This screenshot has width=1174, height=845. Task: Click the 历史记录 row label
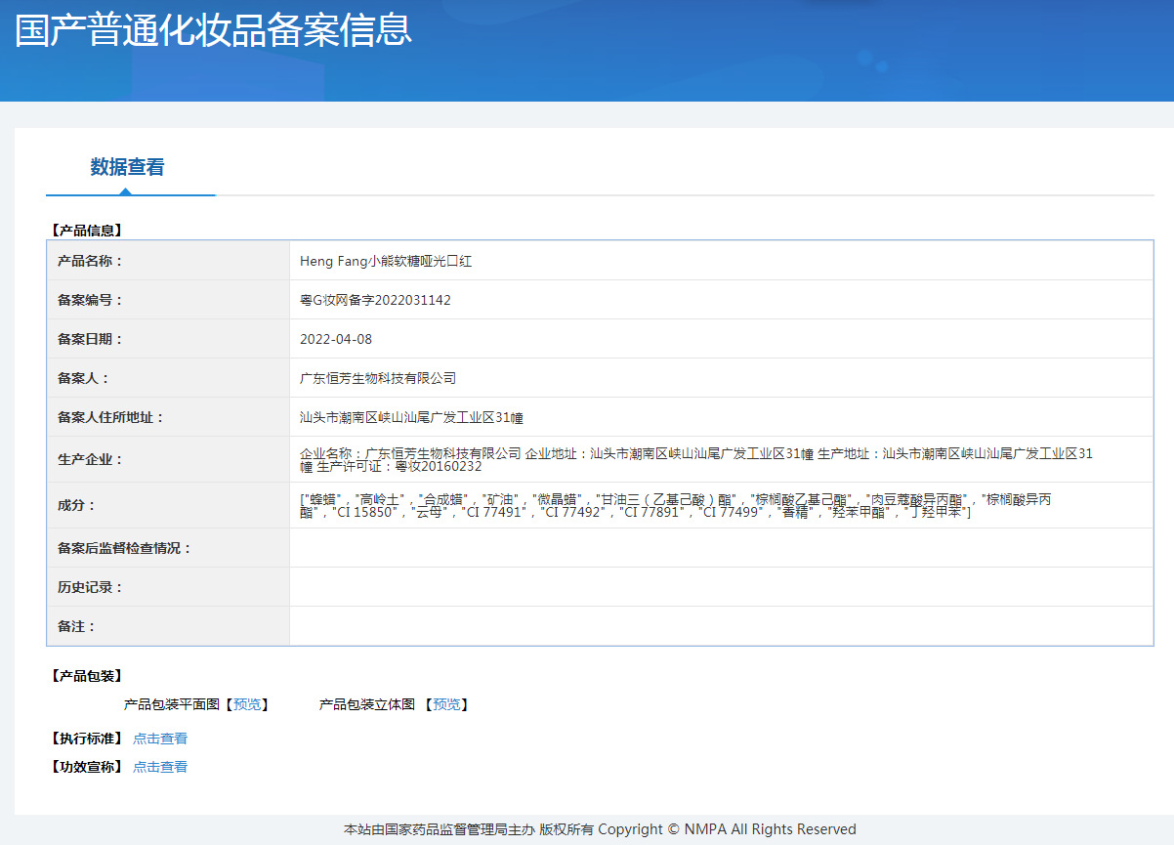tap(91, 587)
